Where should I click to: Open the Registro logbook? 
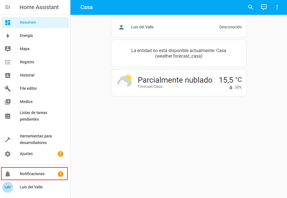(x=35, y=62)
